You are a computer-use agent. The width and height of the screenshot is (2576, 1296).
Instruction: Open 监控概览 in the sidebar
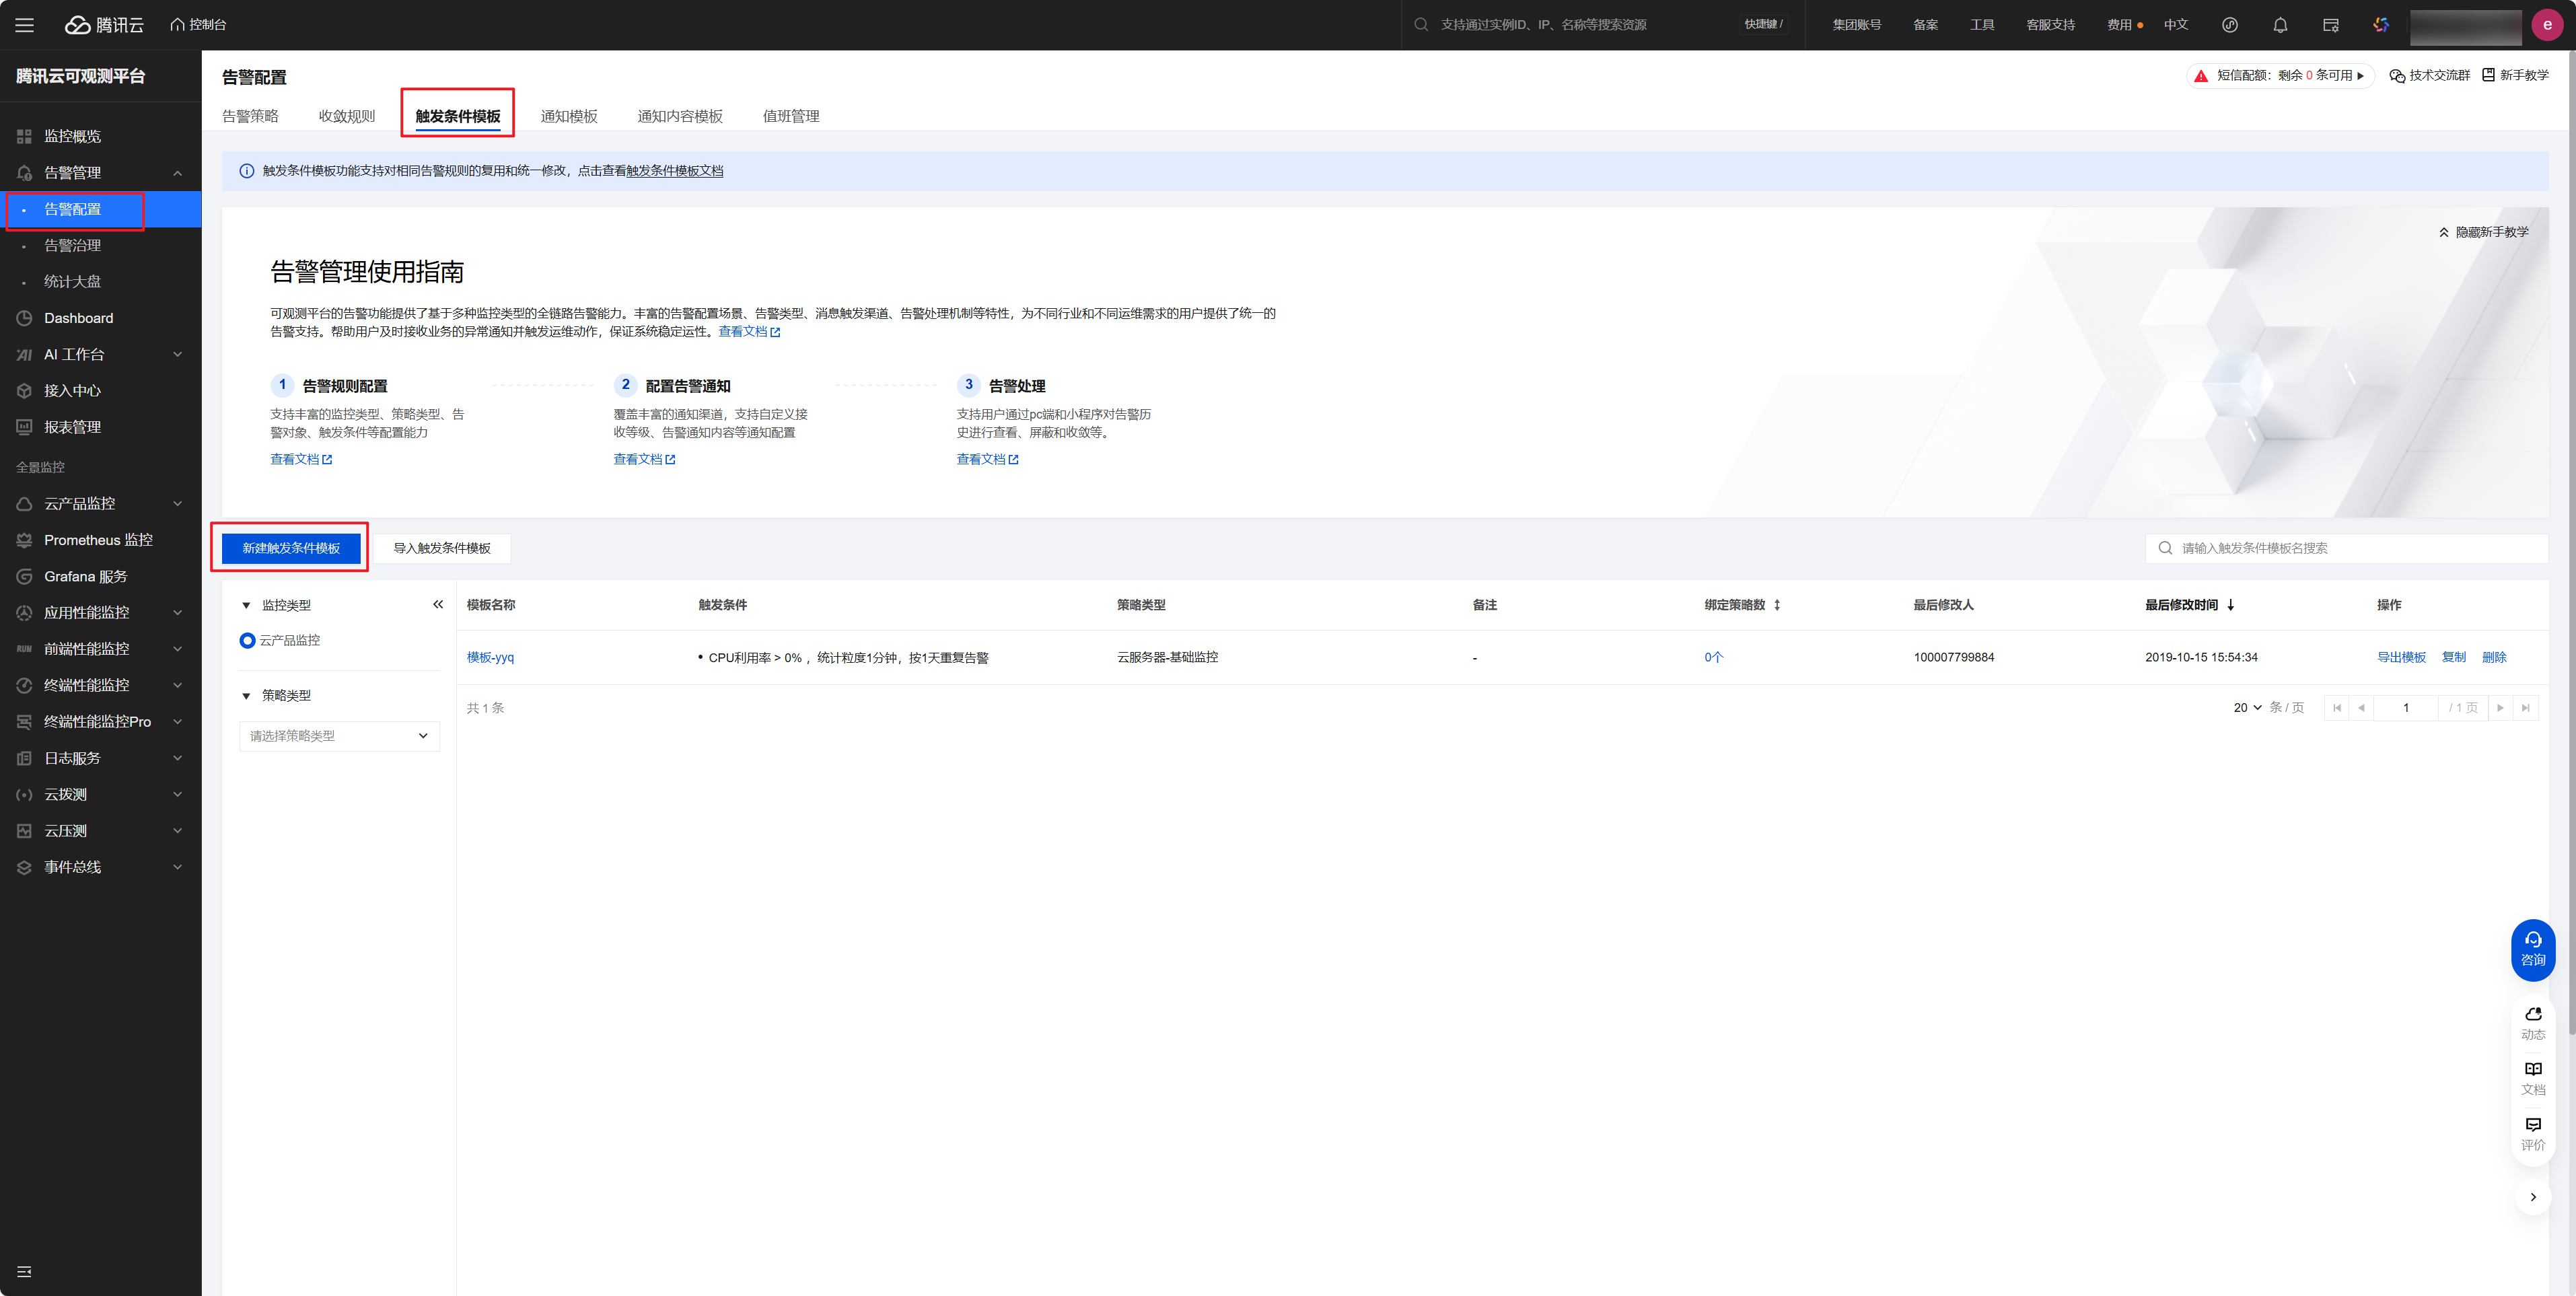(x=100, y=136)
